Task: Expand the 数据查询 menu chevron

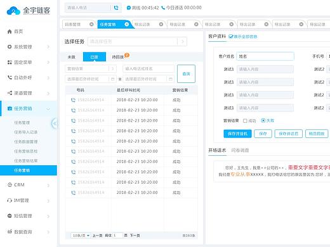Action: point(48,232)
